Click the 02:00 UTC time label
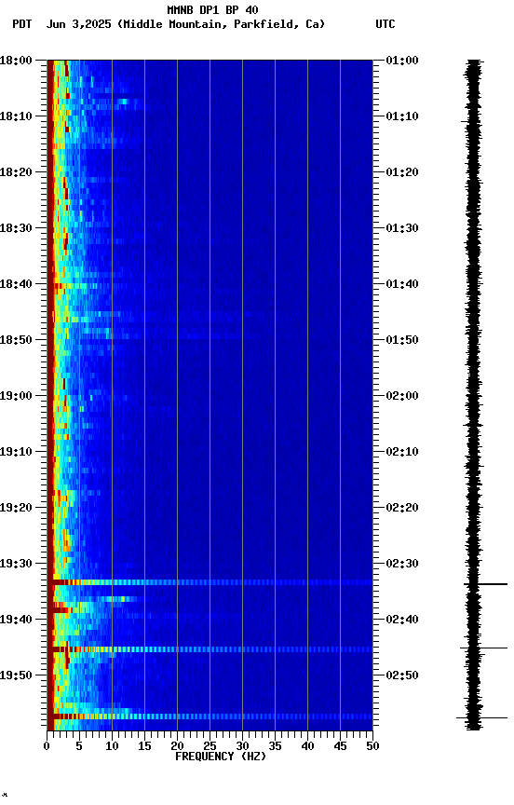 click(x=402, y=396)
